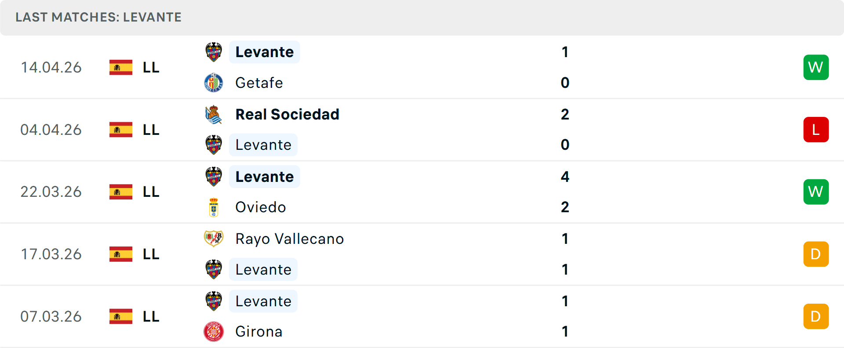Open the Getafe team link
Viewport: 844px width, 348px height.
(259, 83)
